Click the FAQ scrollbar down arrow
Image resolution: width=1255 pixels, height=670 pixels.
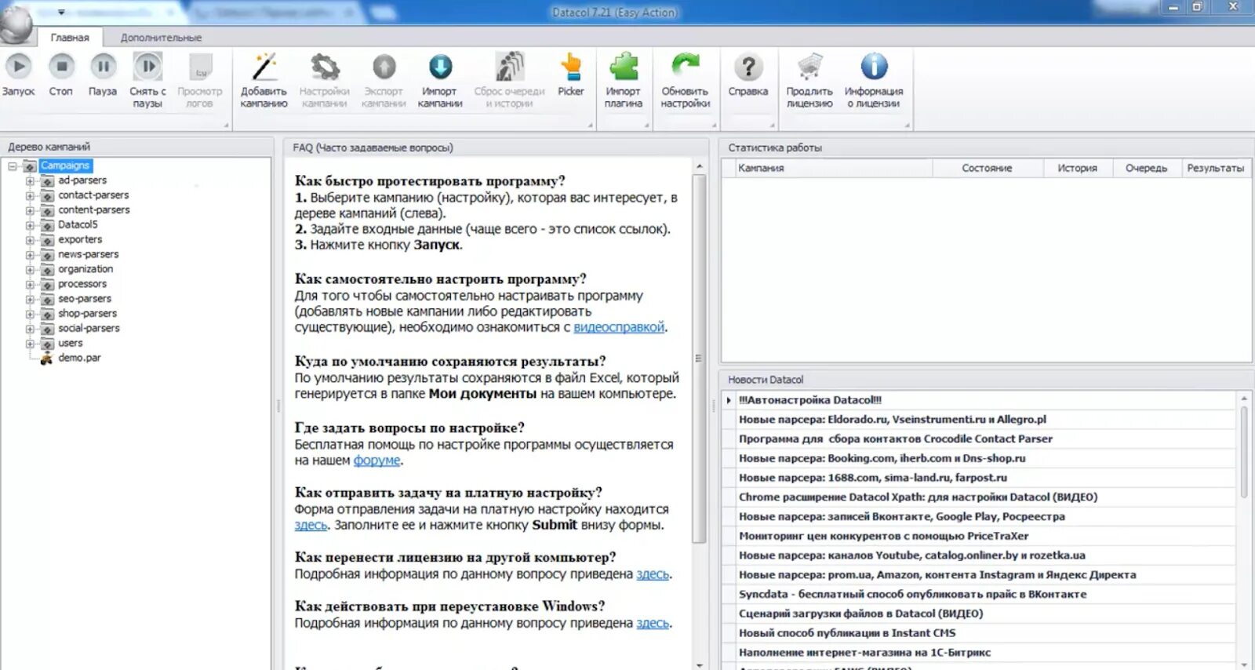pos(699,665)
